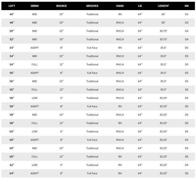Click the LENGTH column header
Viewport: 196px width, 179px height.
163,6
